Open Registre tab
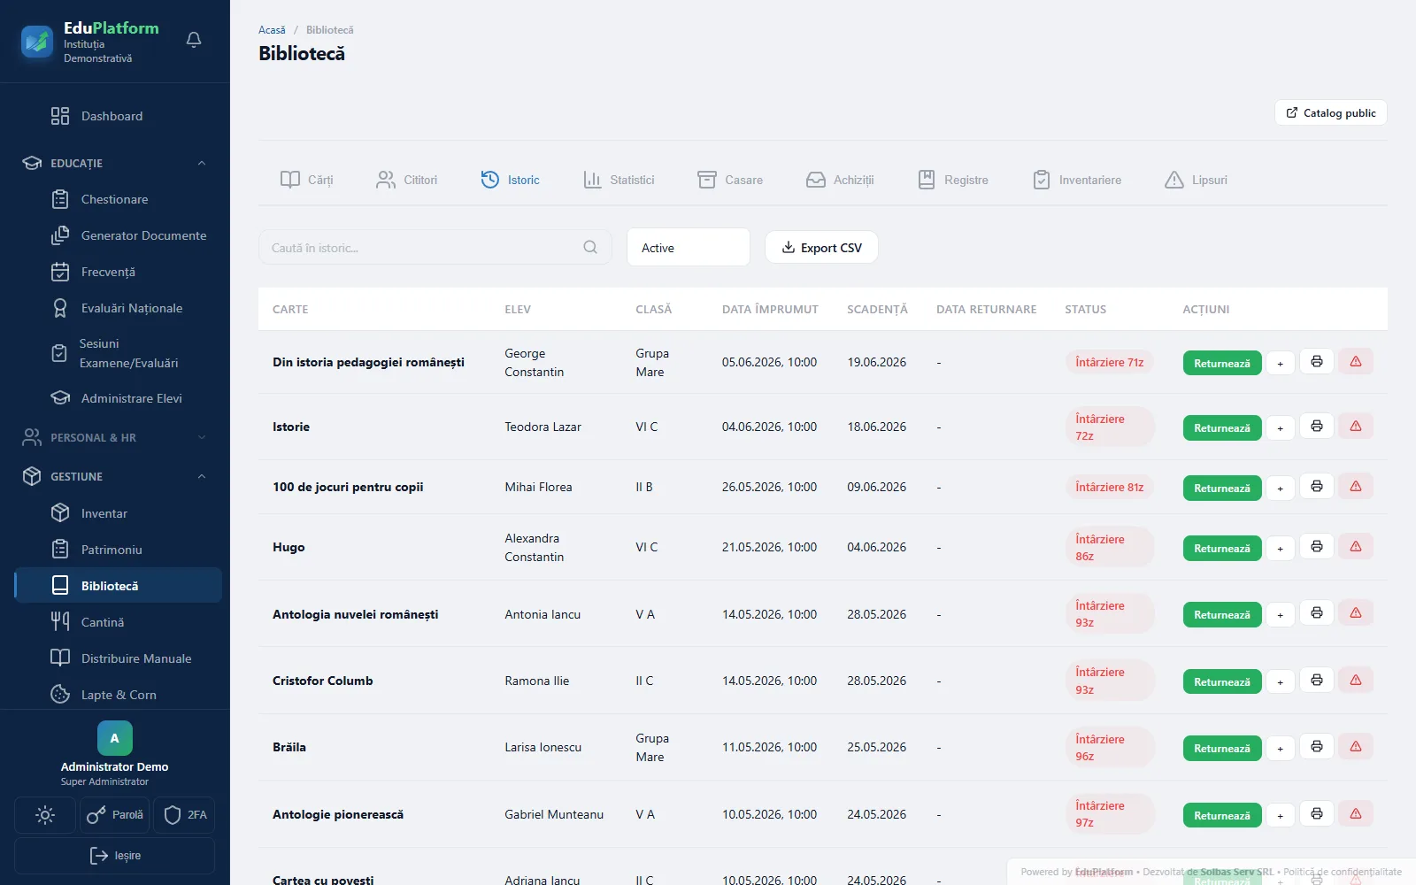 coord(953,180)
